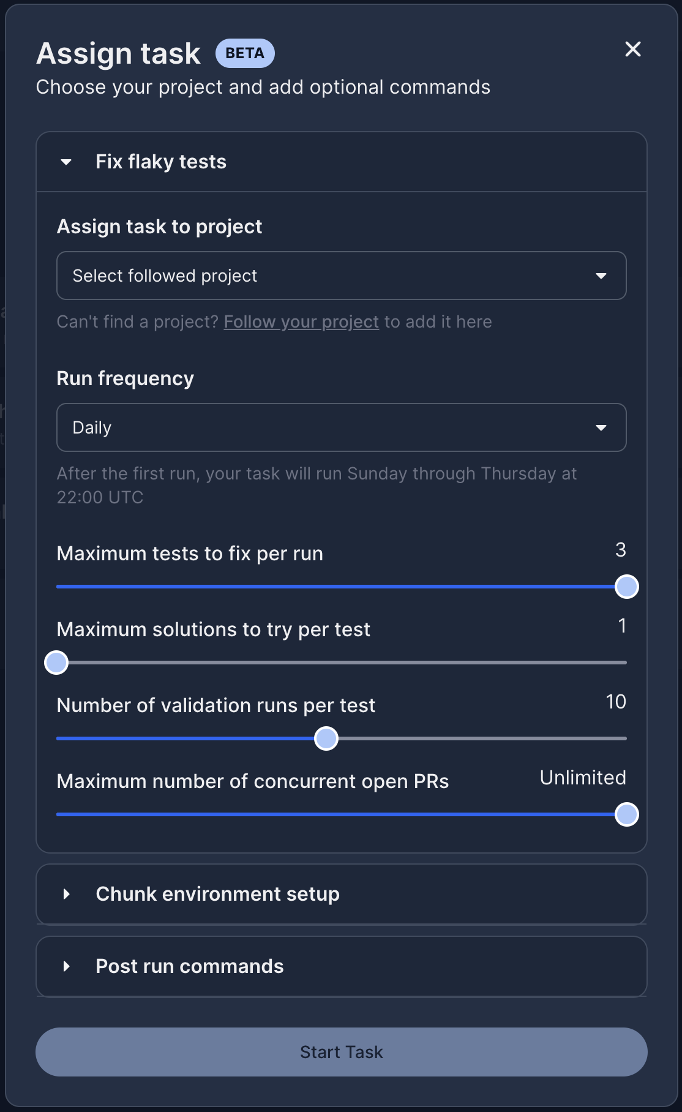Close the Assign task dialog
The height and width of the screenshot is (1112, 682).
coord(633,49)
